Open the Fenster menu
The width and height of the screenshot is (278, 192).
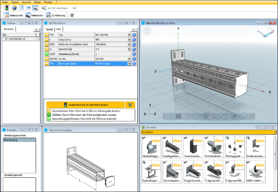(48, 2)
